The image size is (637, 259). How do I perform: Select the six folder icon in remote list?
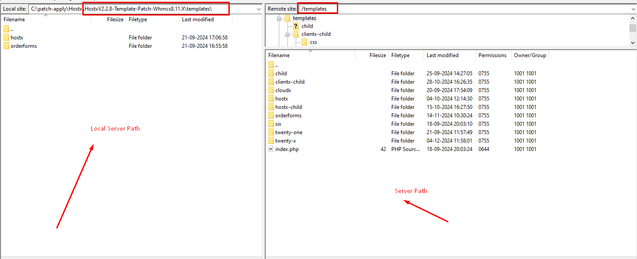point(271,124)
